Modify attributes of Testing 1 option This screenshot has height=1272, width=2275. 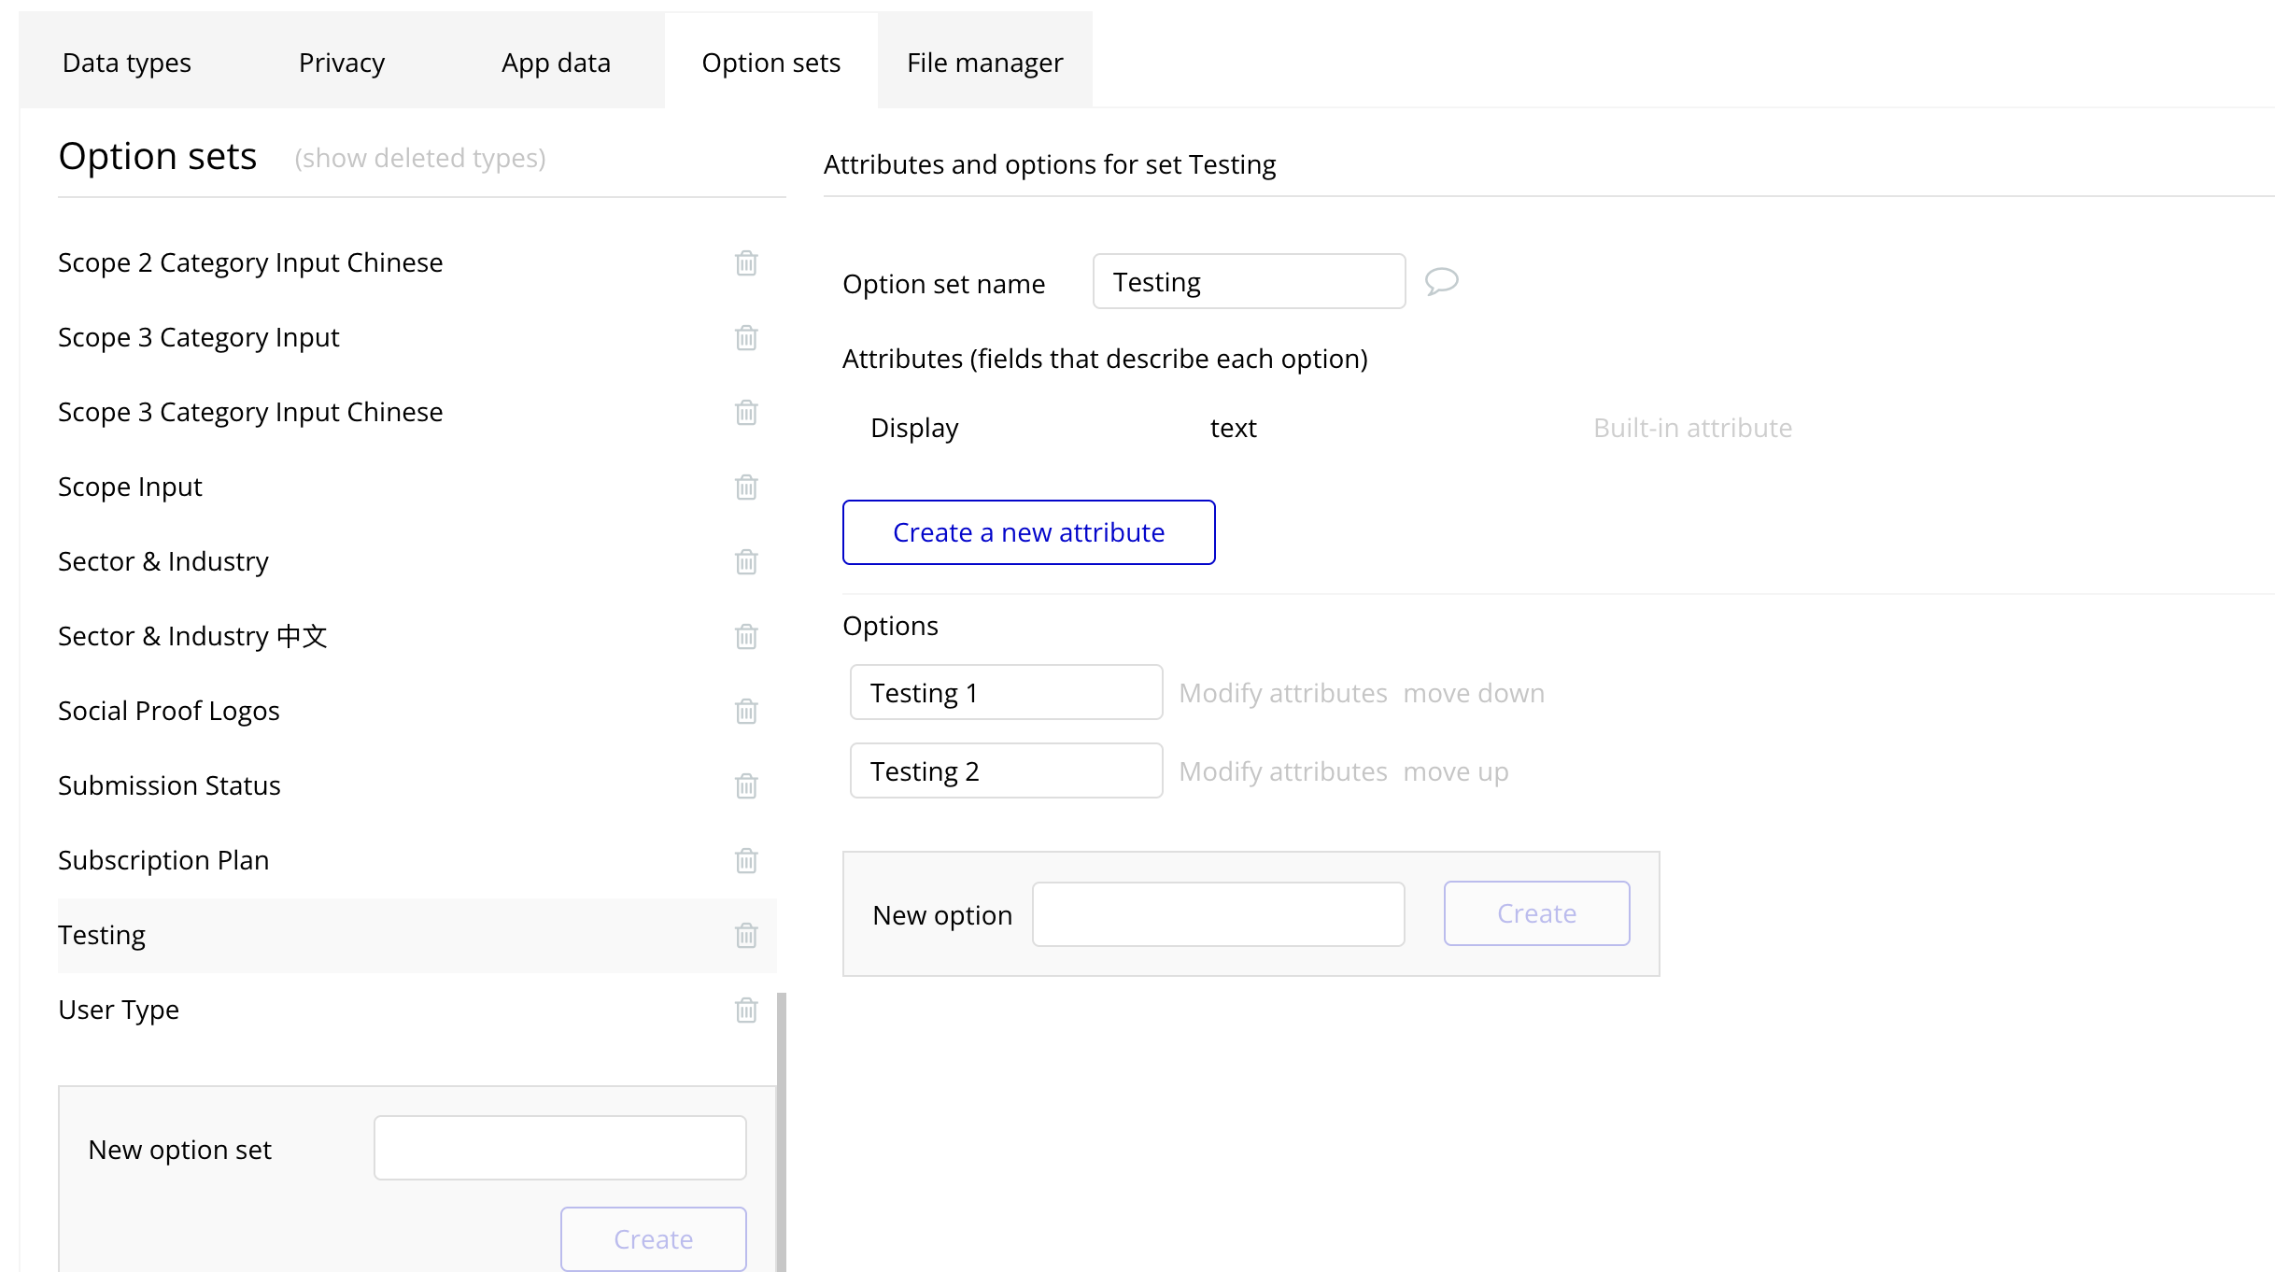tap(1282, 693)
